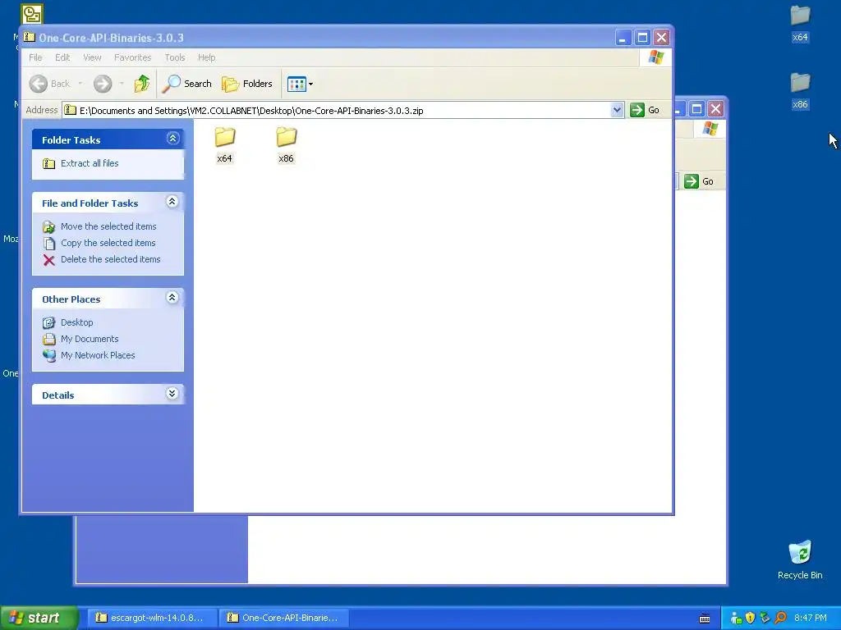Open the Search pane
Image resolution: width=841 pixels, height=630 pixels.
(x=187, y=84)
